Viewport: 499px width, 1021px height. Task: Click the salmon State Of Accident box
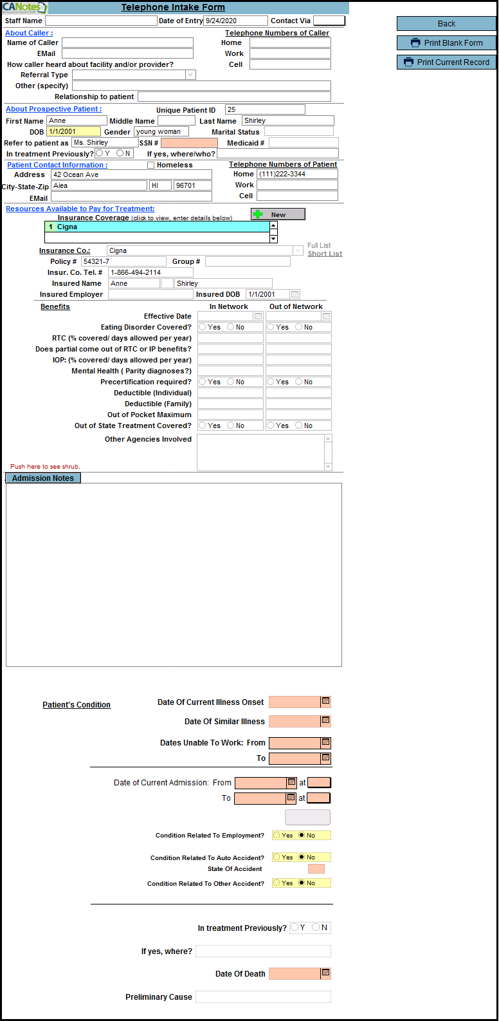tap(316, 869)
